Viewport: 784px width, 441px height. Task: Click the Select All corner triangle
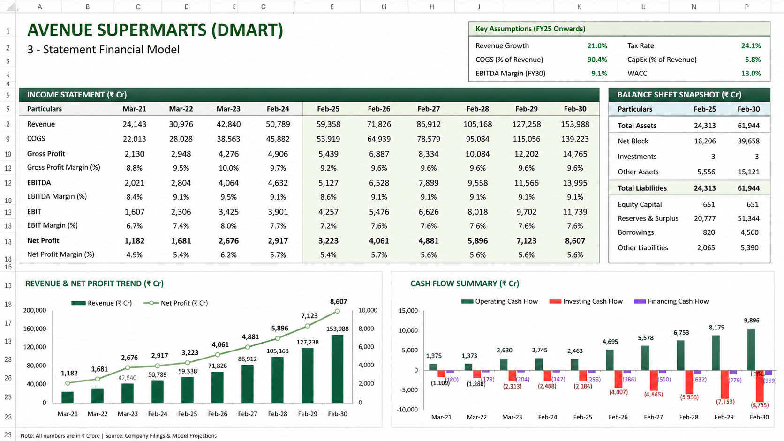click(10, 7)
